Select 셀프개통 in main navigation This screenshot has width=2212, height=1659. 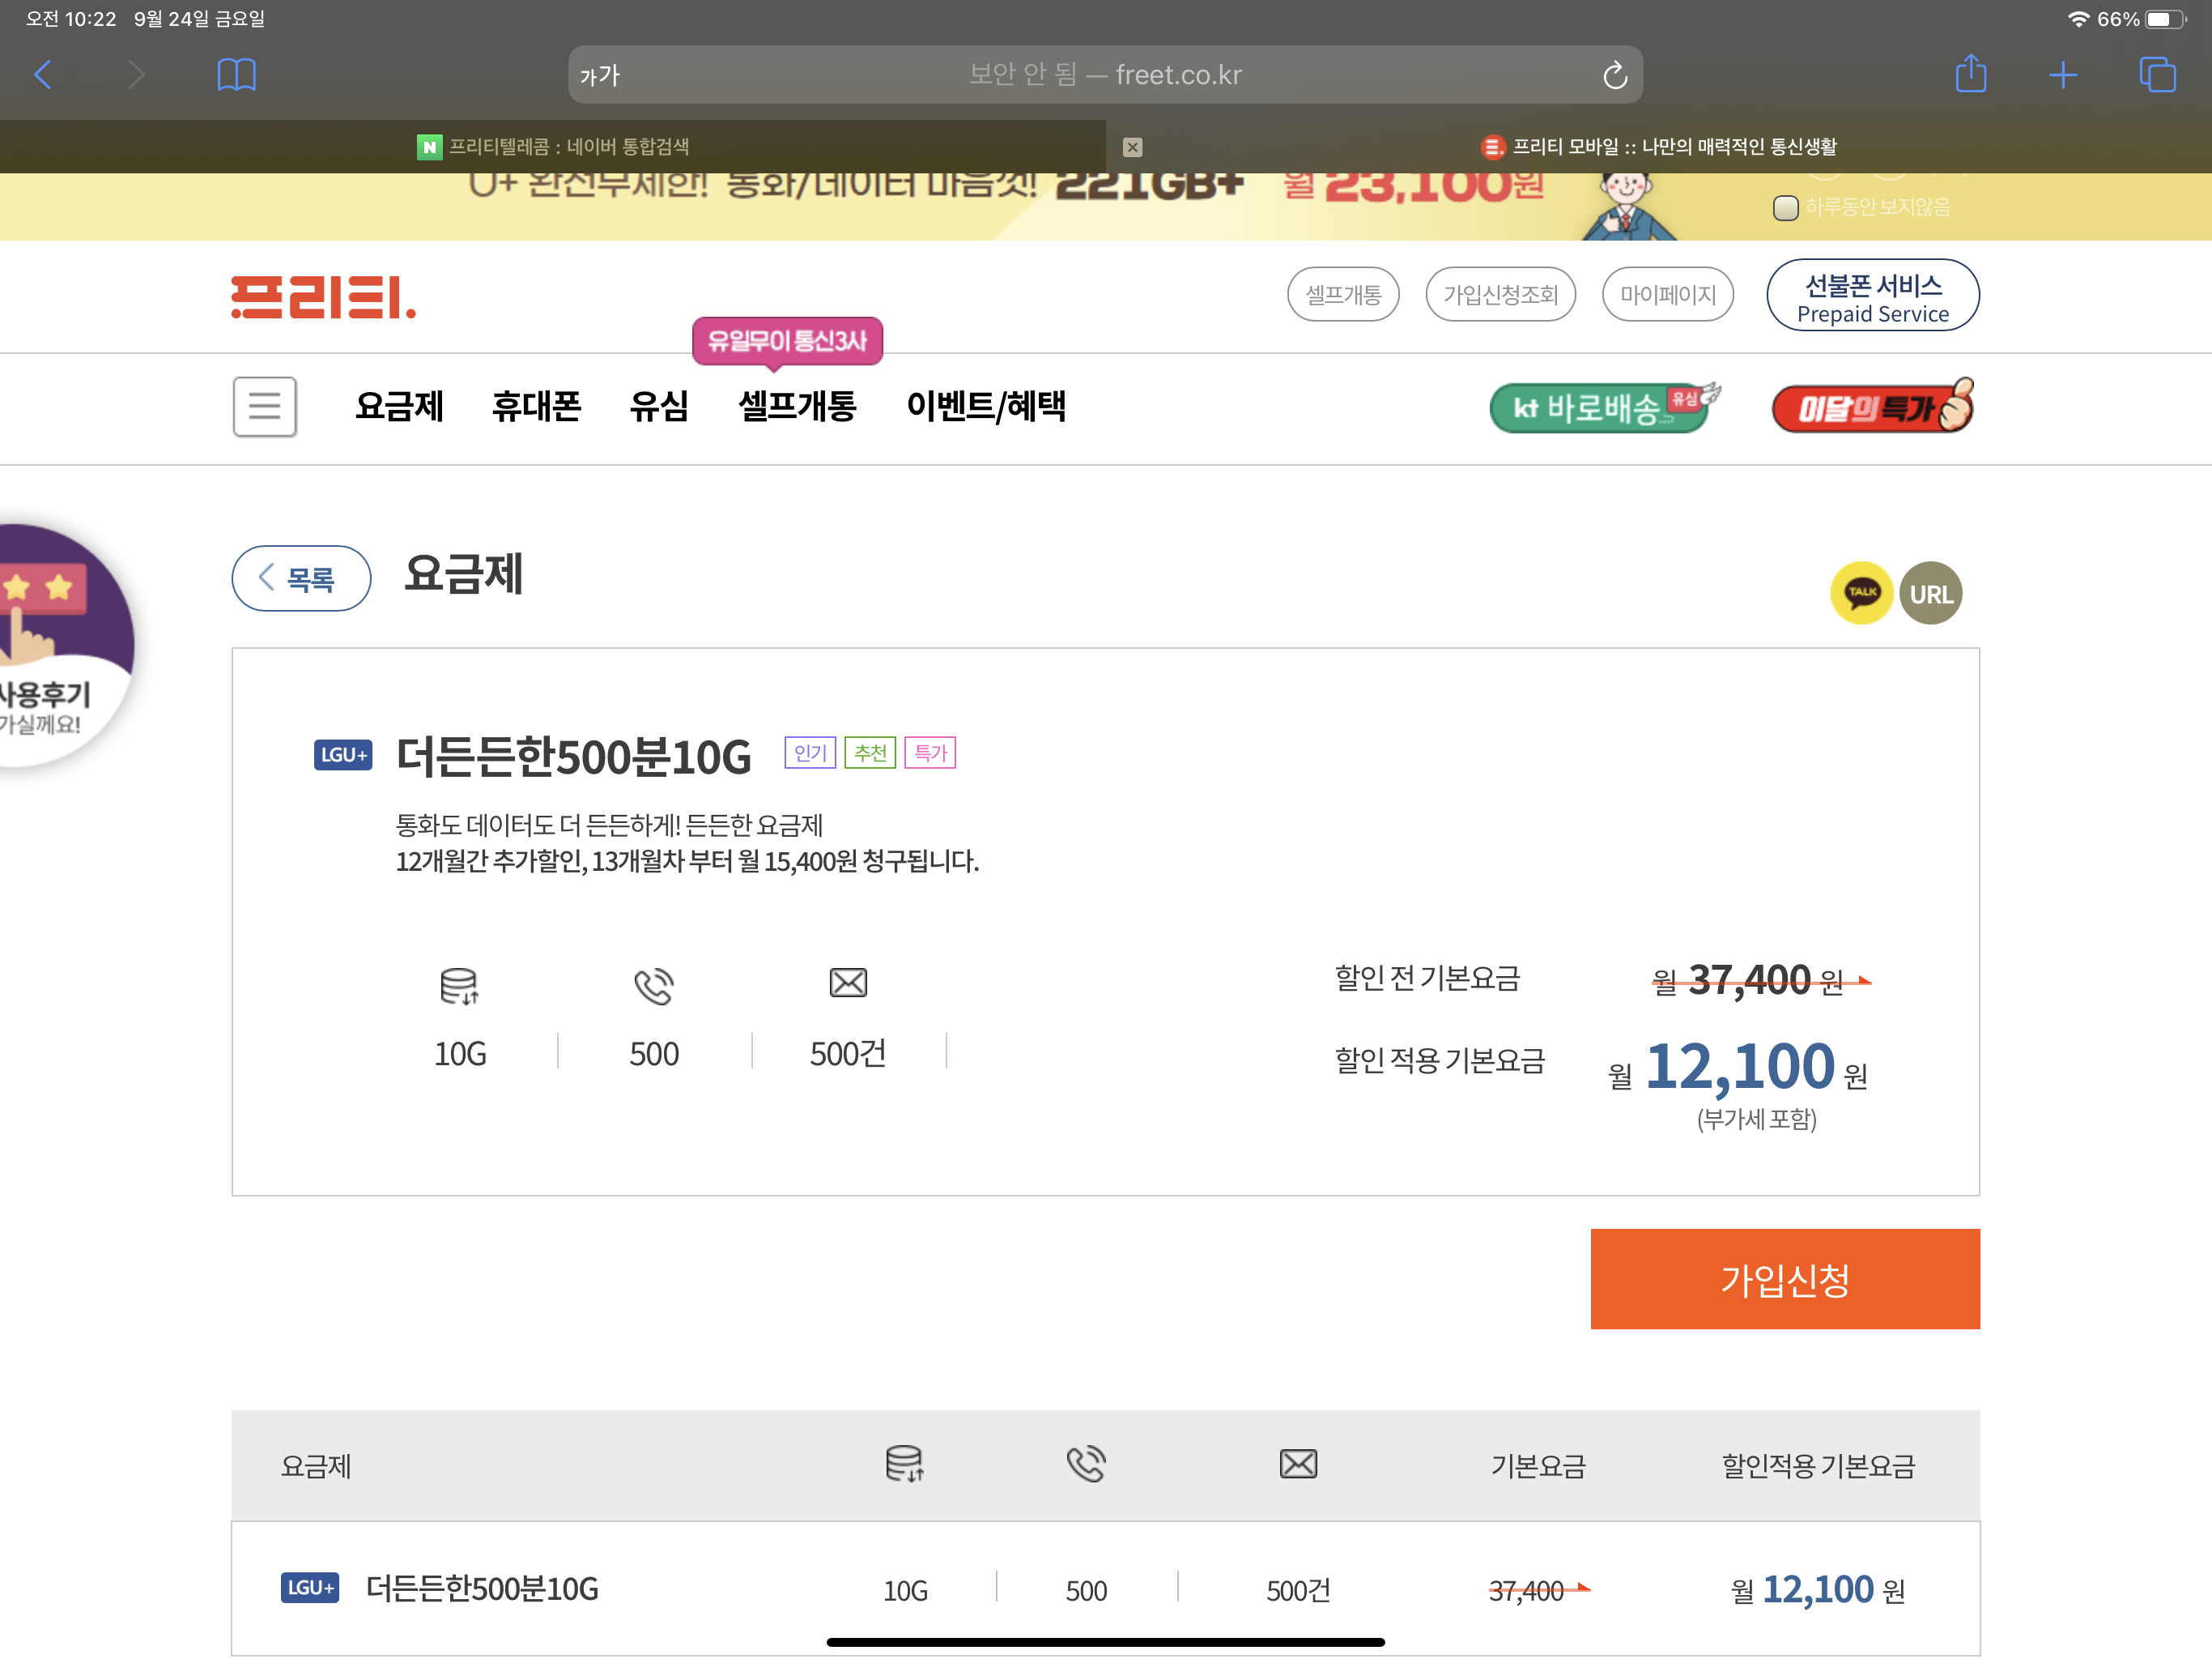coord(797,407)
